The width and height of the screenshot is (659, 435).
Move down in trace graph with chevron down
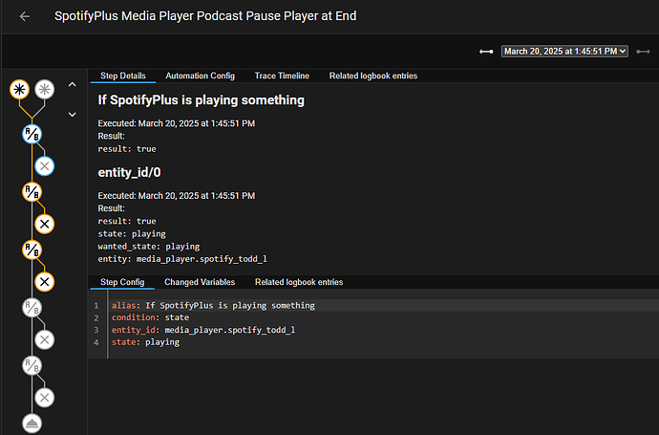point(73,115)
